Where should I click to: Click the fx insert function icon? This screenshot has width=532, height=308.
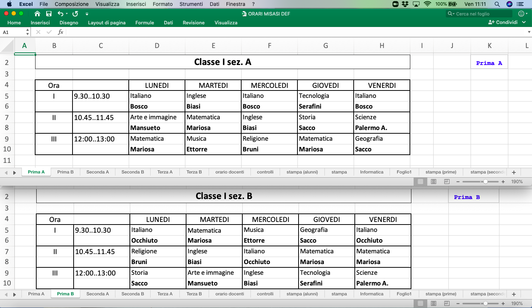click(x=60, y=32)
